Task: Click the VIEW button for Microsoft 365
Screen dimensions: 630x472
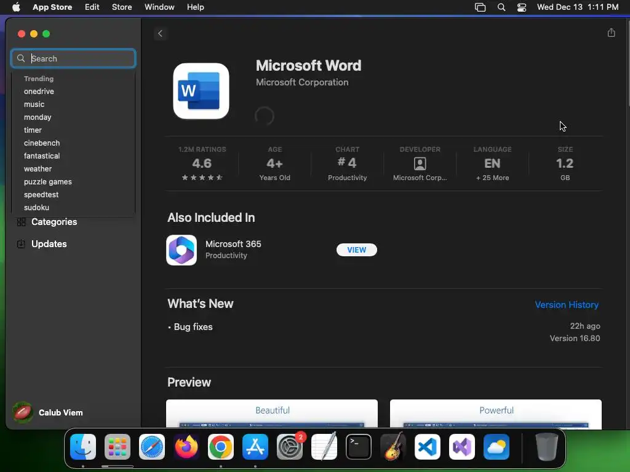Action: click(356, 250)
